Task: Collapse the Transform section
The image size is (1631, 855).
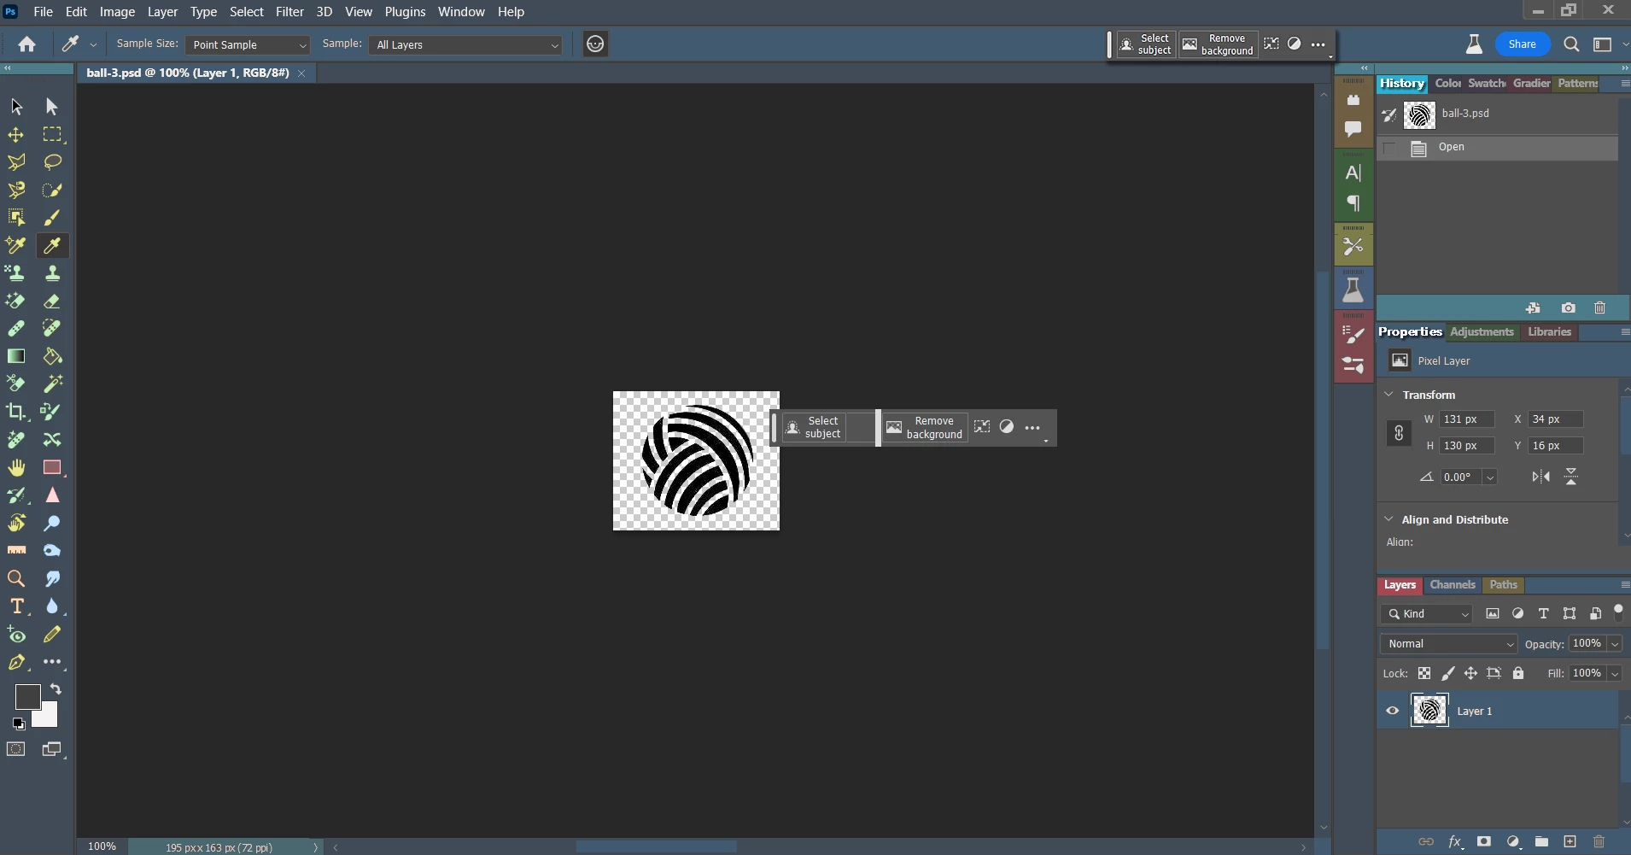Action: pos(1388,395)
